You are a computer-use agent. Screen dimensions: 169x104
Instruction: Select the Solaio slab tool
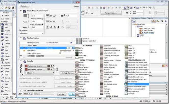tap(6, 47)
